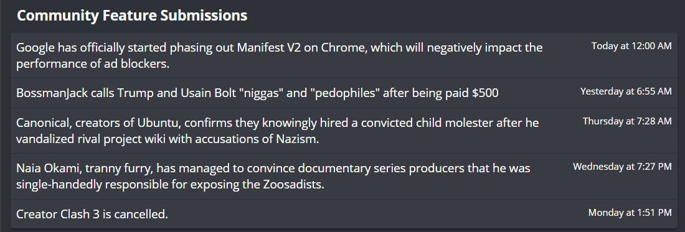Click the 'Today at 12:00 AM' timestamp
Viewport: 685px width, 232px height.
[631, 46]
